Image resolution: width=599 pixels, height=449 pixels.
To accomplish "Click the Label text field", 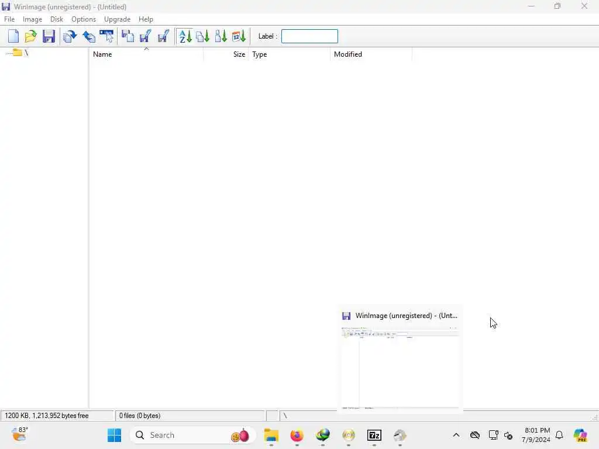I will [309, 36].
